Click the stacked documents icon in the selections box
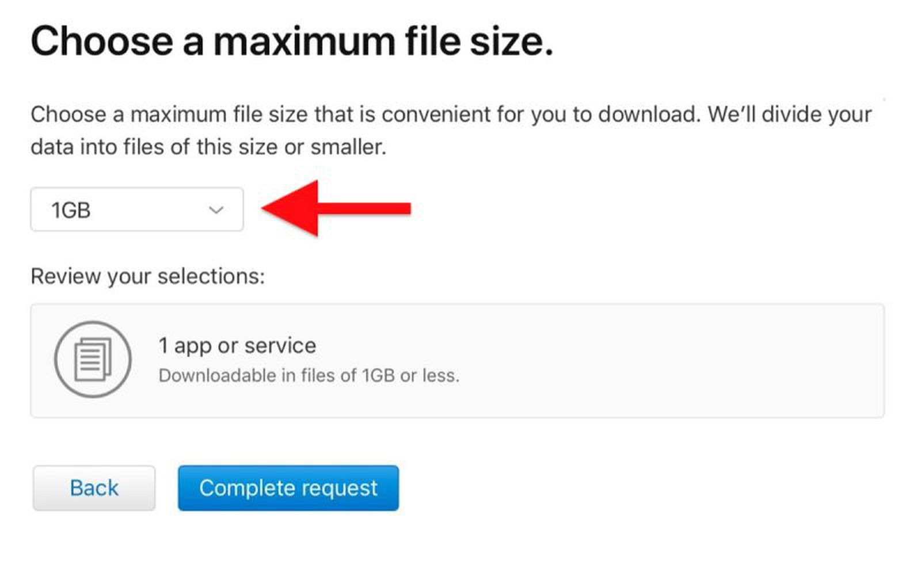Viewport: 921px width, 587px height. tap(92, 358)
